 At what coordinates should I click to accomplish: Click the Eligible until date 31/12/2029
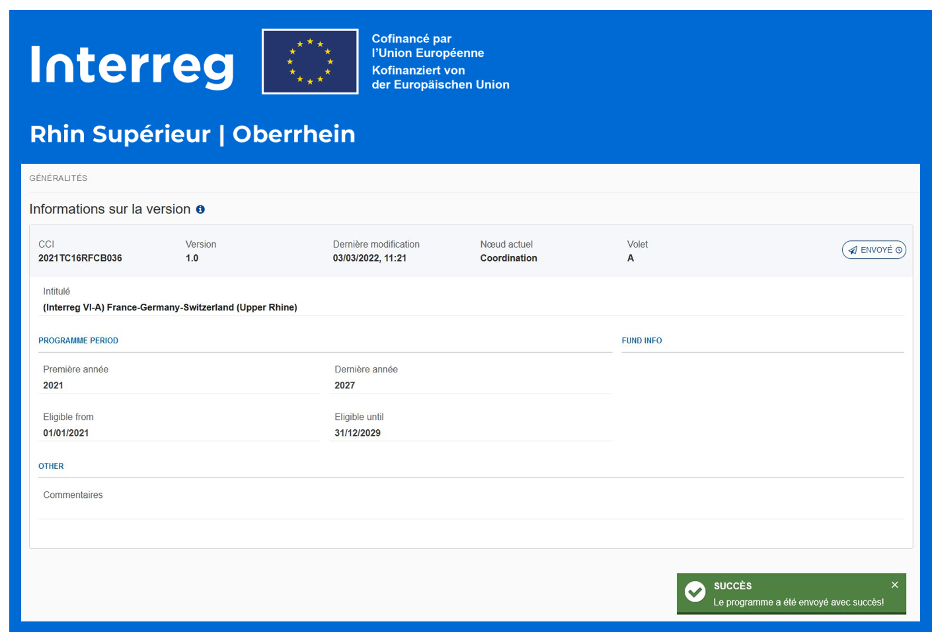coord(358,433)
